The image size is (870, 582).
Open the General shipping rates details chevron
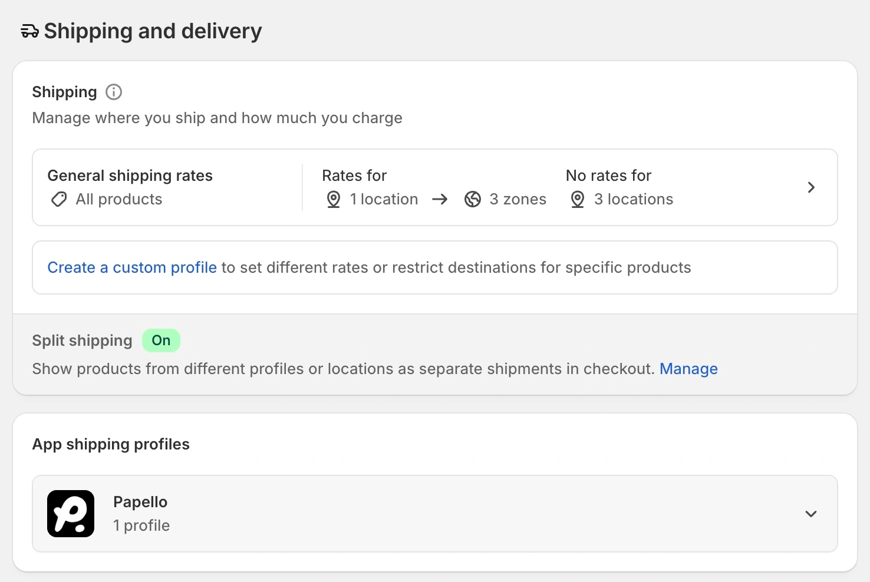click(811, 187)
